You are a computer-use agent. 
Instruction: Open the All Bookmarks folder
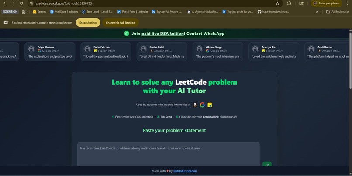(x=338, y=12)
